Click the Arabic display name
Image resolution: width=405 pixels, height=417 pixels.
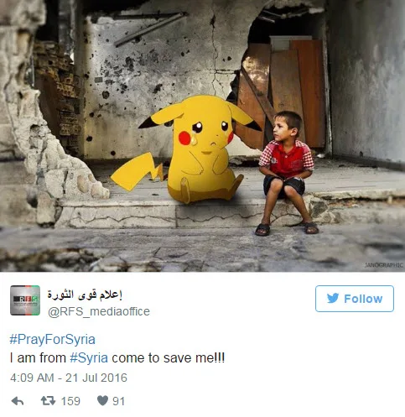[85, 295]
